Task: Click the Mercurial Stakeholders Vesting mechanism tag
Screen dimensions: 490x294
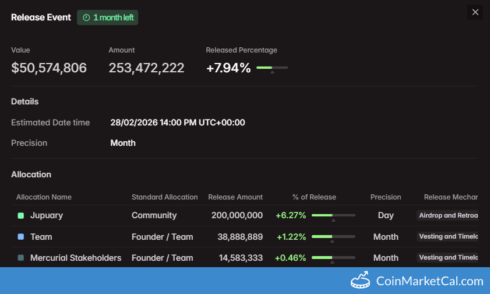Action: coord(447,257)
